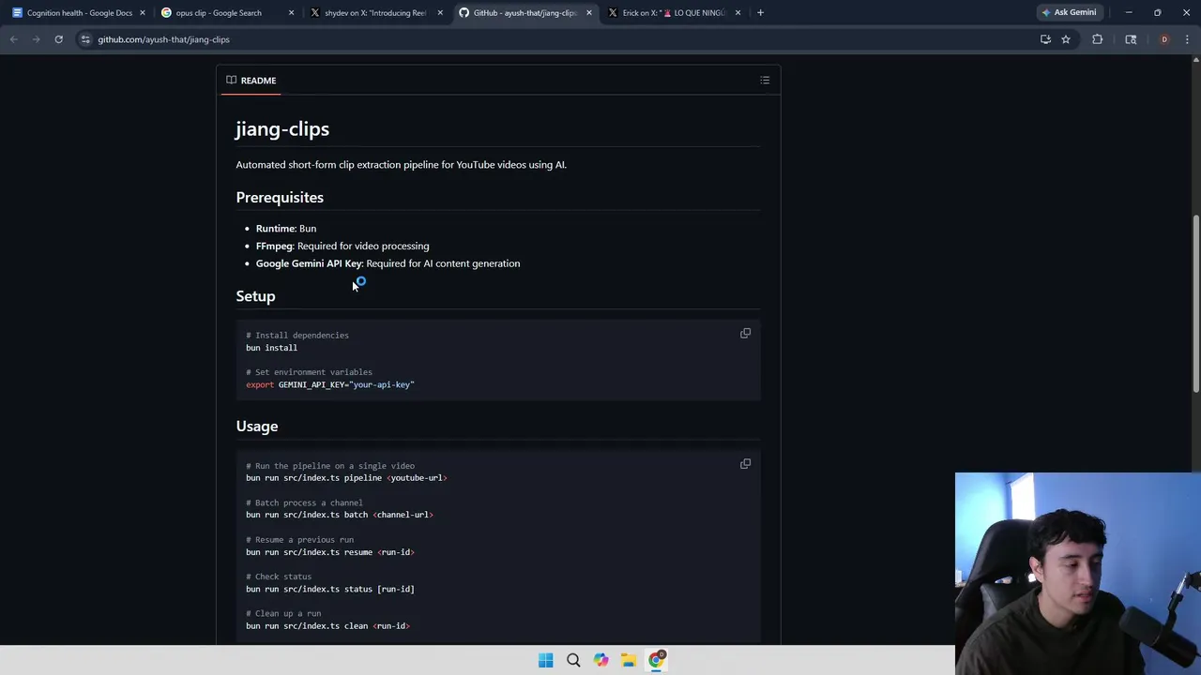Click the Setup heading
The image size is (1201, 675).
pyautogui.click(x=255, y=296)
